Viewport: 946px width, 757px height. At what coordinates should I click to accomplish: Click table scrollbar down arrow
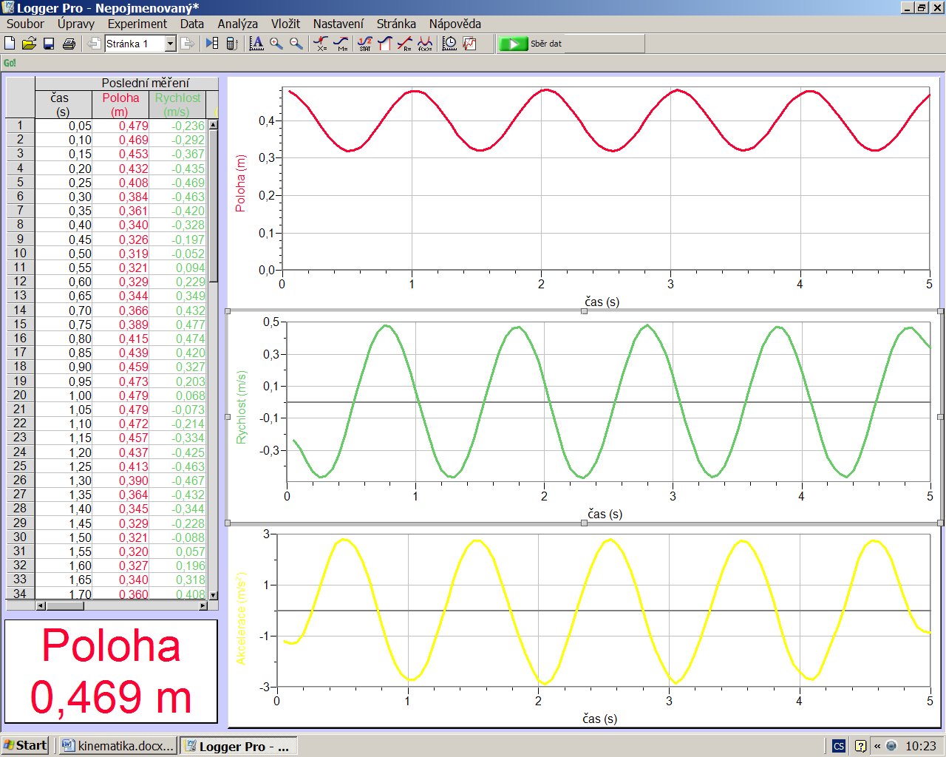pos(214,595)
